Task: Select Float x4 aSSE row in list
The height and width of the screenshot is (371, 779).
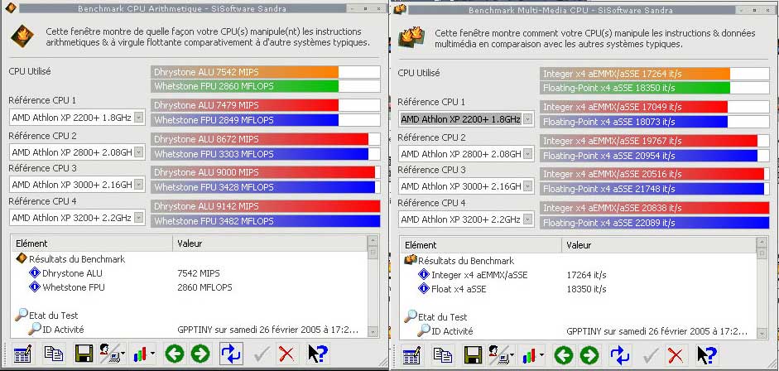Action: coord(459,288)
